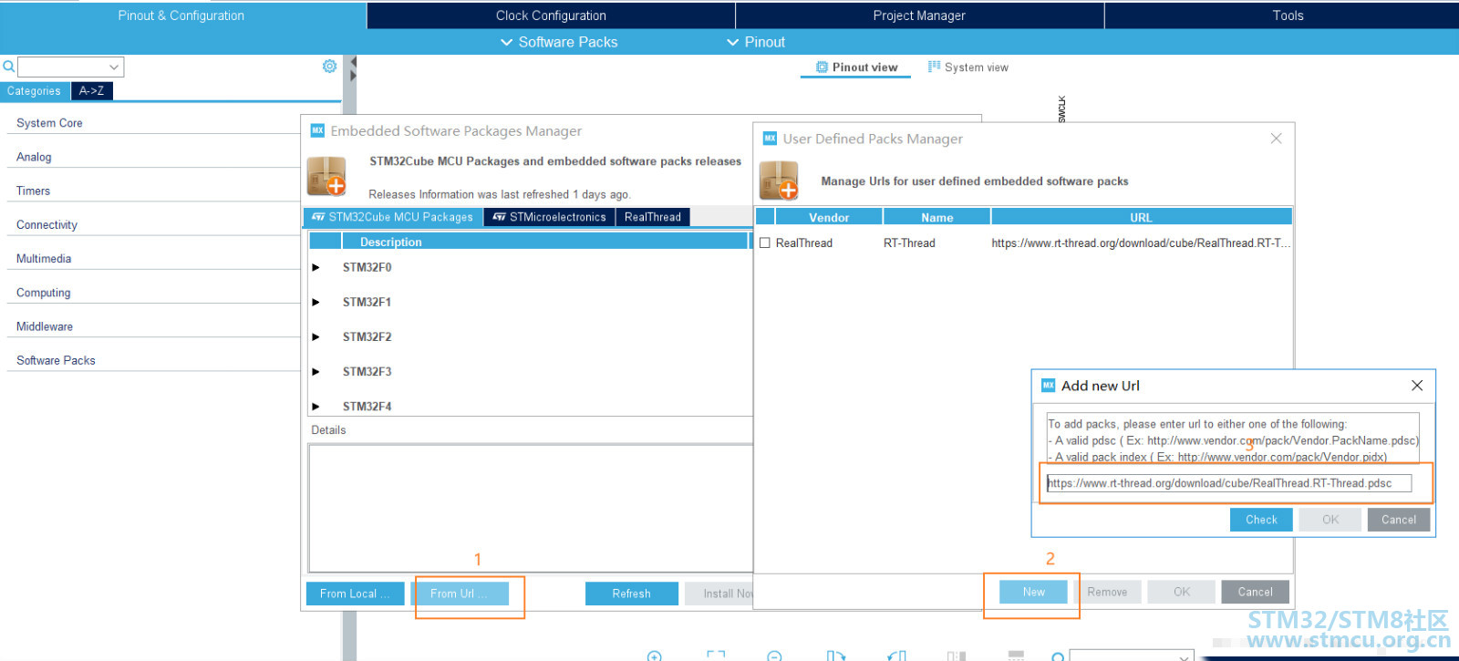1459x661 pixels.
Task: Open the pin search dropdown in the bottom toolbar
Action: [1184, 656]
